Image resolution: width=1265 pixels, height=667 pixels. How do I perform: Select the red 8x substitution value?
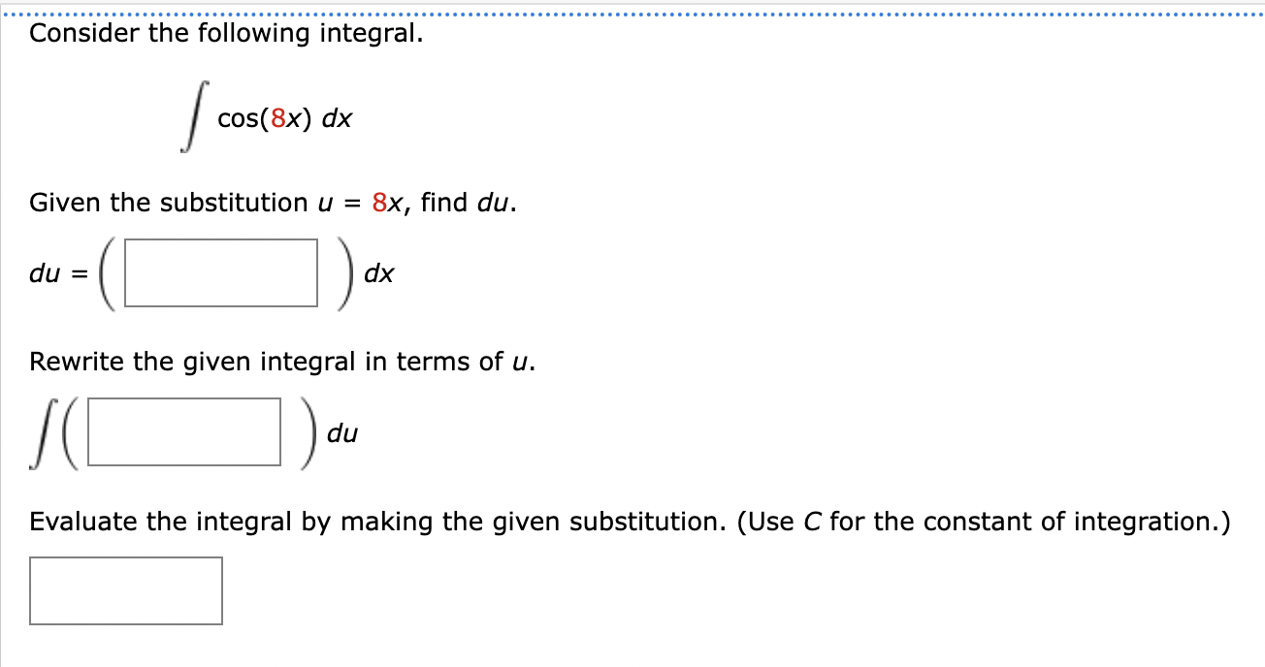(x=387, y=203)
